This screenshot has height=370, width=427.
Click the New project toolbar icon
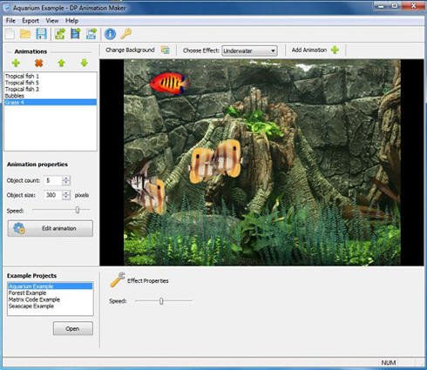(x=10, y=34)
